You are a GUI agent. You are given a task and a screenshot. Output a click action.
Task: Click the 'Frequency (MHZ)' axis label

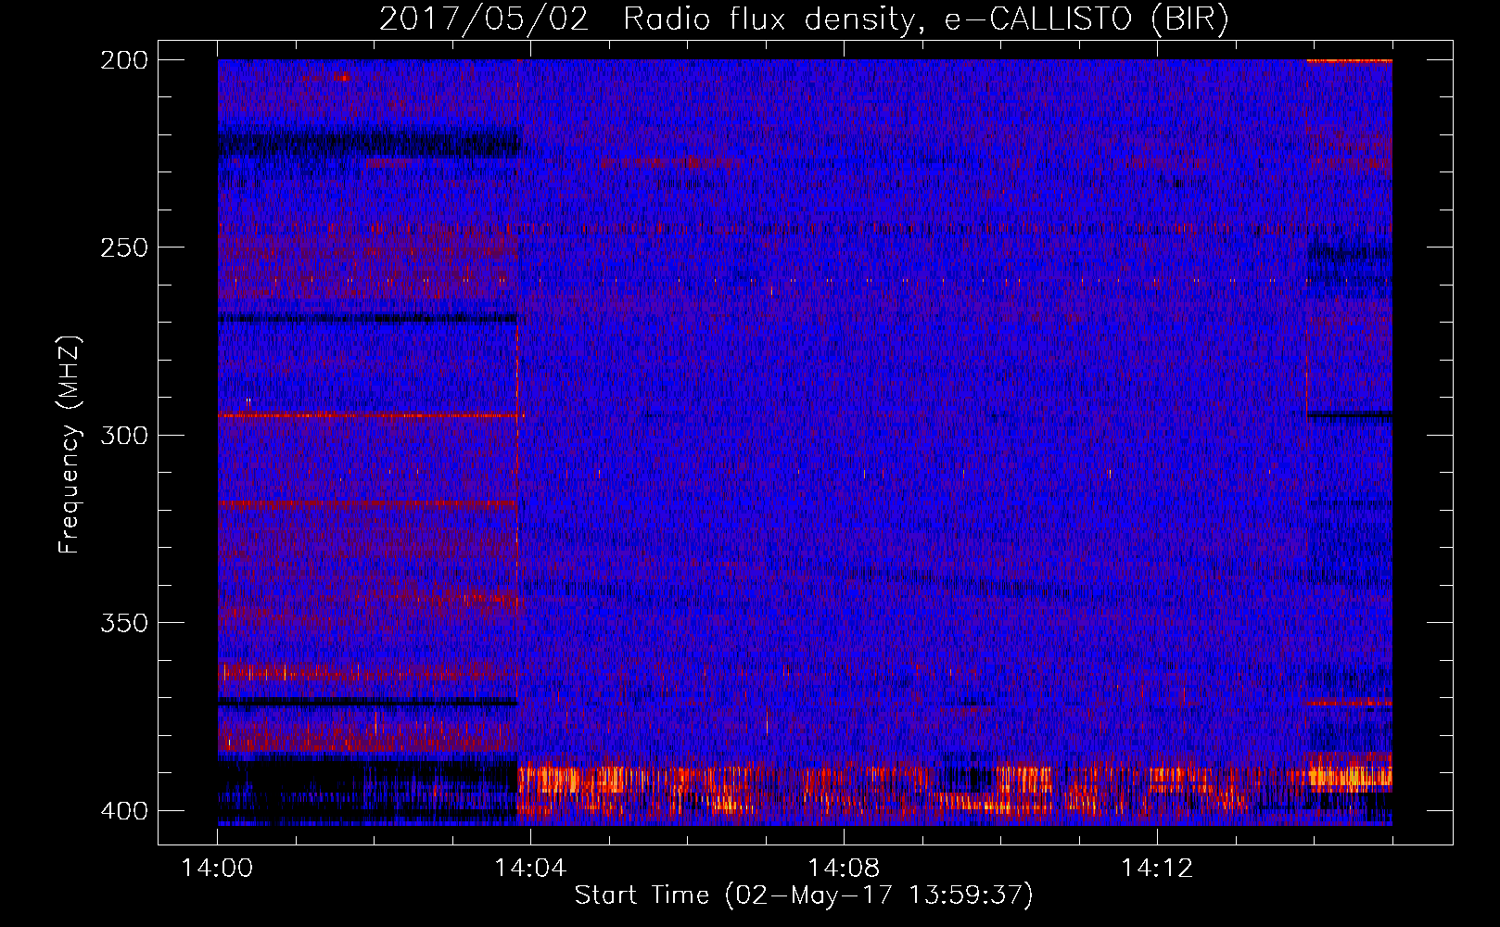pos(70,444)
